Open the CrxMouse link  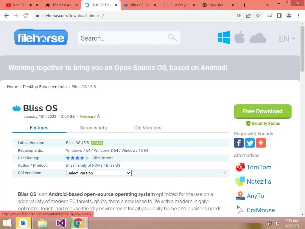[x=261, y=210]
